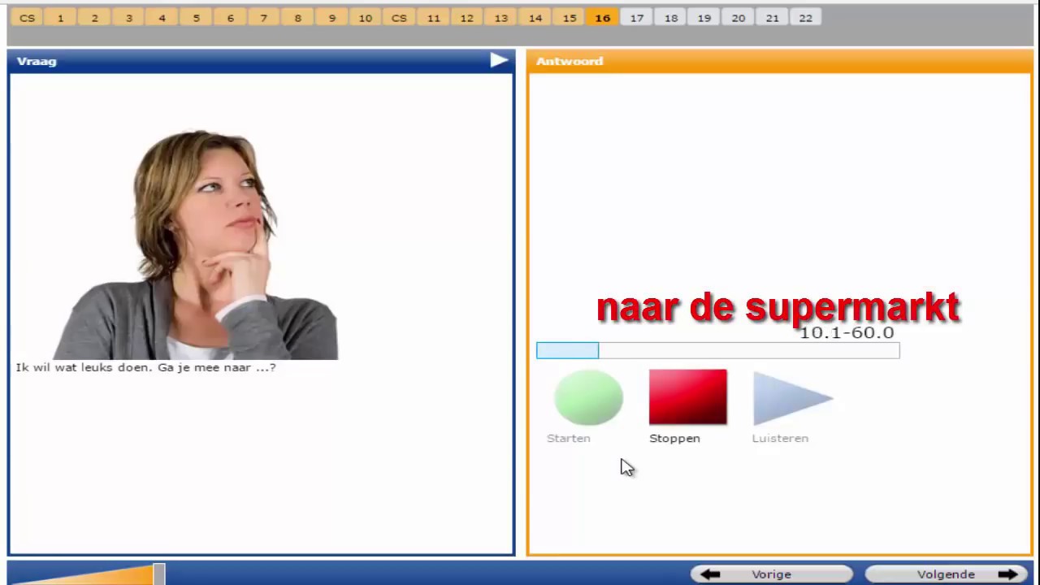The height and width of the screenshot is (585, 1040).
Task: Click the Luisteren label text
Action: [x=780, y=438]
